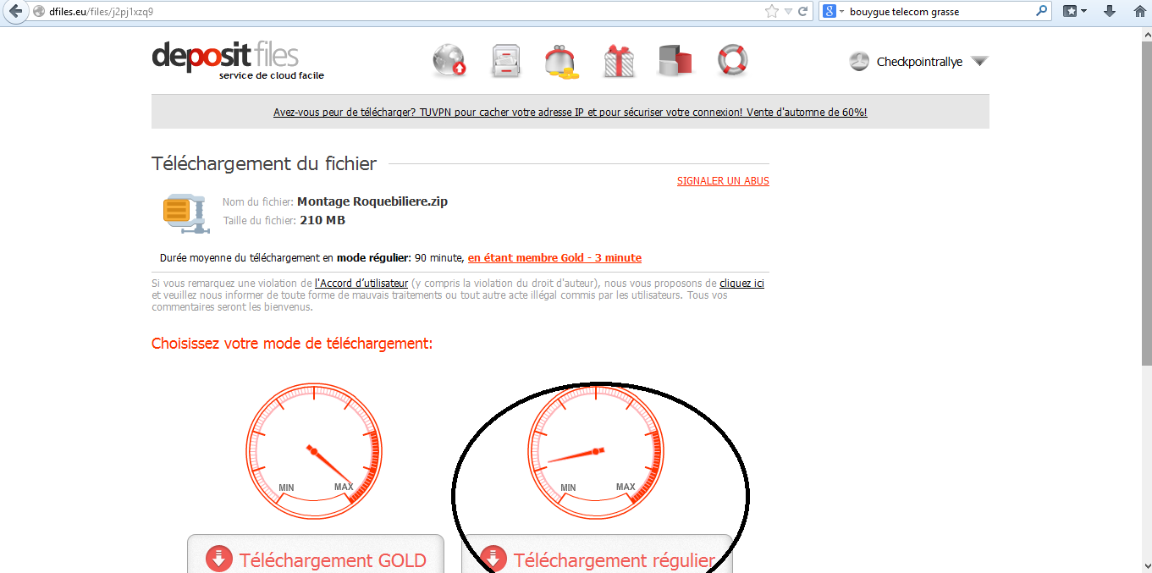Click the file name Montage Roquebiliere.zip
This screenshot has height=573, width=1152.
372,201
